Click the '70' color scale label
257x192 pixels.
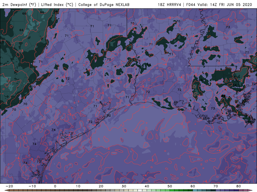coord(216,186)
